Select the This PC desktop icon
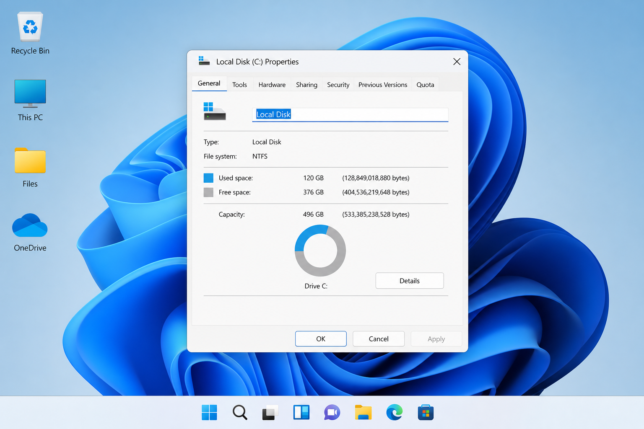 [x=30, y=101]
